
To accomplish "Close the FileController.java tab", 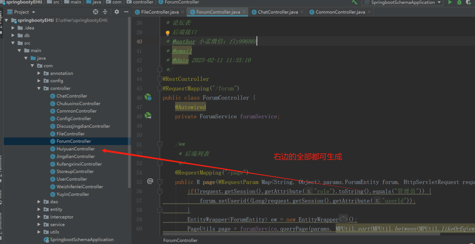I will [x=183, y=12].
